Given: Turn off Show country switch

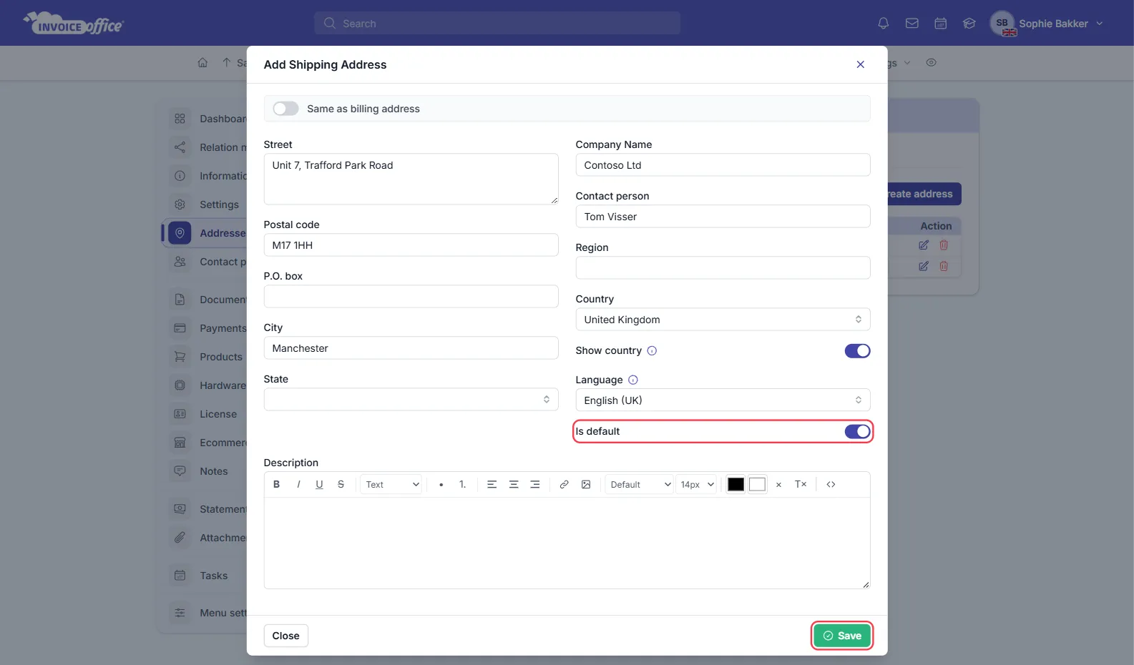Looking at the screenshot, I should pyautogui.click(x=857, y=351).
